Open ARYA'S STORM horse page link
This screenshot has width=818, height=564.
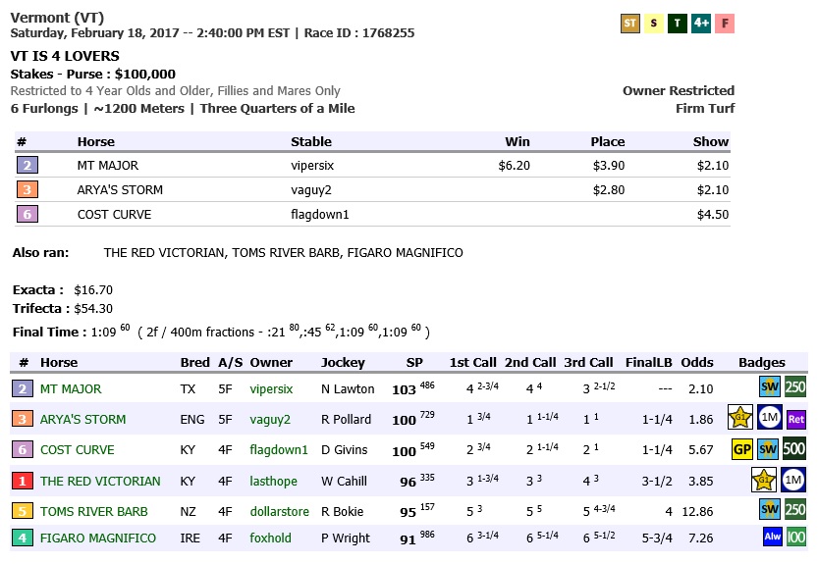pos(82,420)
